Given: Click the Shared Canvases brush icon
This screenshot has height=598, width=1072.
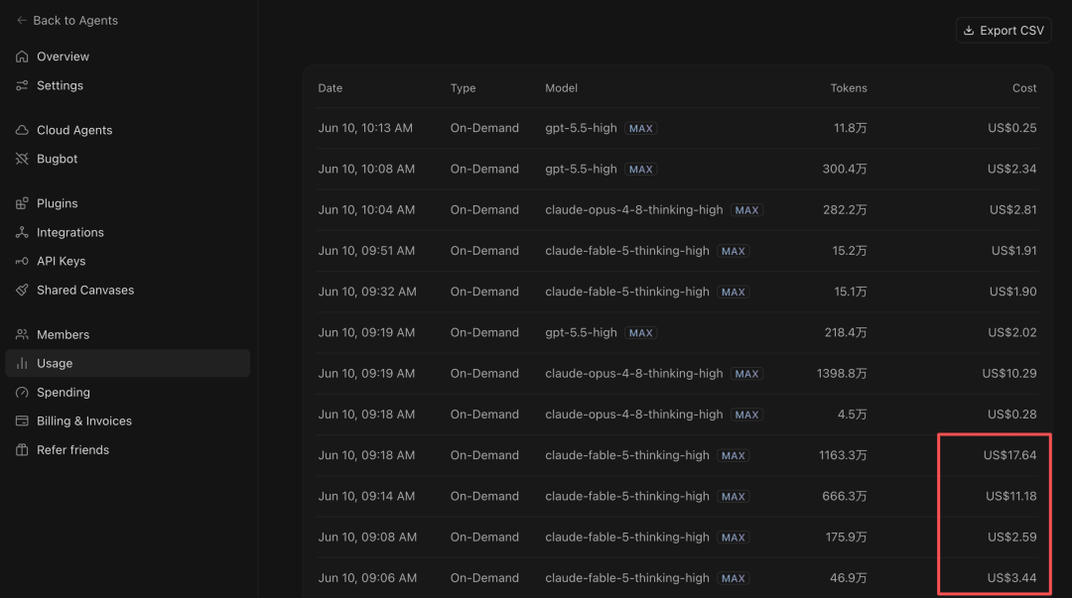Looking at the screenshot, I should click(x=22, y=290).
